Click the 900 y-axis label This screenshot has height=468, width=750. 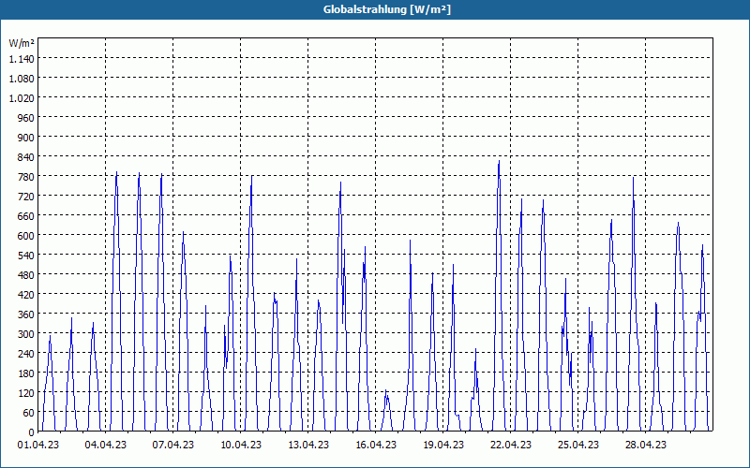(x=26, y=137)
